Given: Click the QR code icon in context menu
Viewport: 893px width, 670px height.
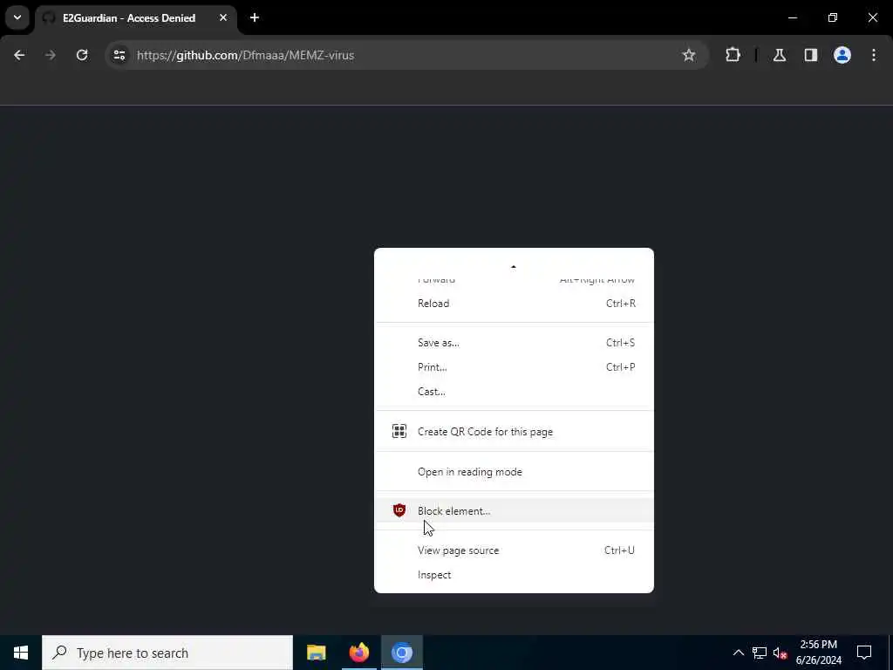Looking at the screenshot, I should (399, 431).
